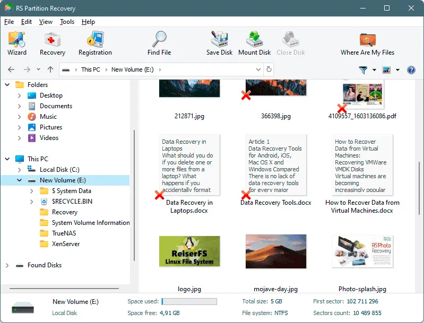The image size is (424, 323).
Task: Click the Space used progress bar
Action: click(x=189, y=301)
